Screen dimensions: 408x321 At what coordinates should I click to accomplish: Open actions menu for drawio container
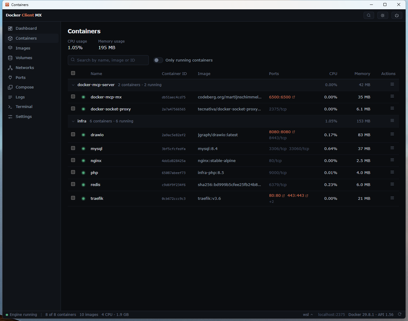392,134
